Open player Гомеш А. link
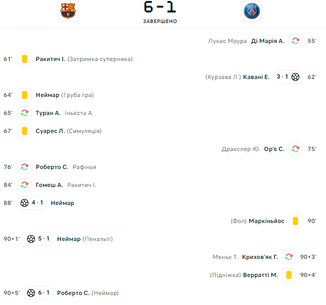This screenshot has width=326, height=305. (x=49, y=185)
